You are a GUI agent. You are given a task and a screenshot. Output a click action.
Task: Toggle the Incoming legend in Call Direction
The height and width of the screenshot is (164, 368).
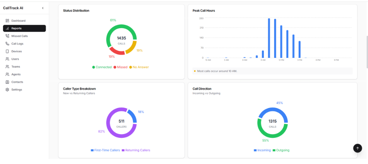pos(262,150)
